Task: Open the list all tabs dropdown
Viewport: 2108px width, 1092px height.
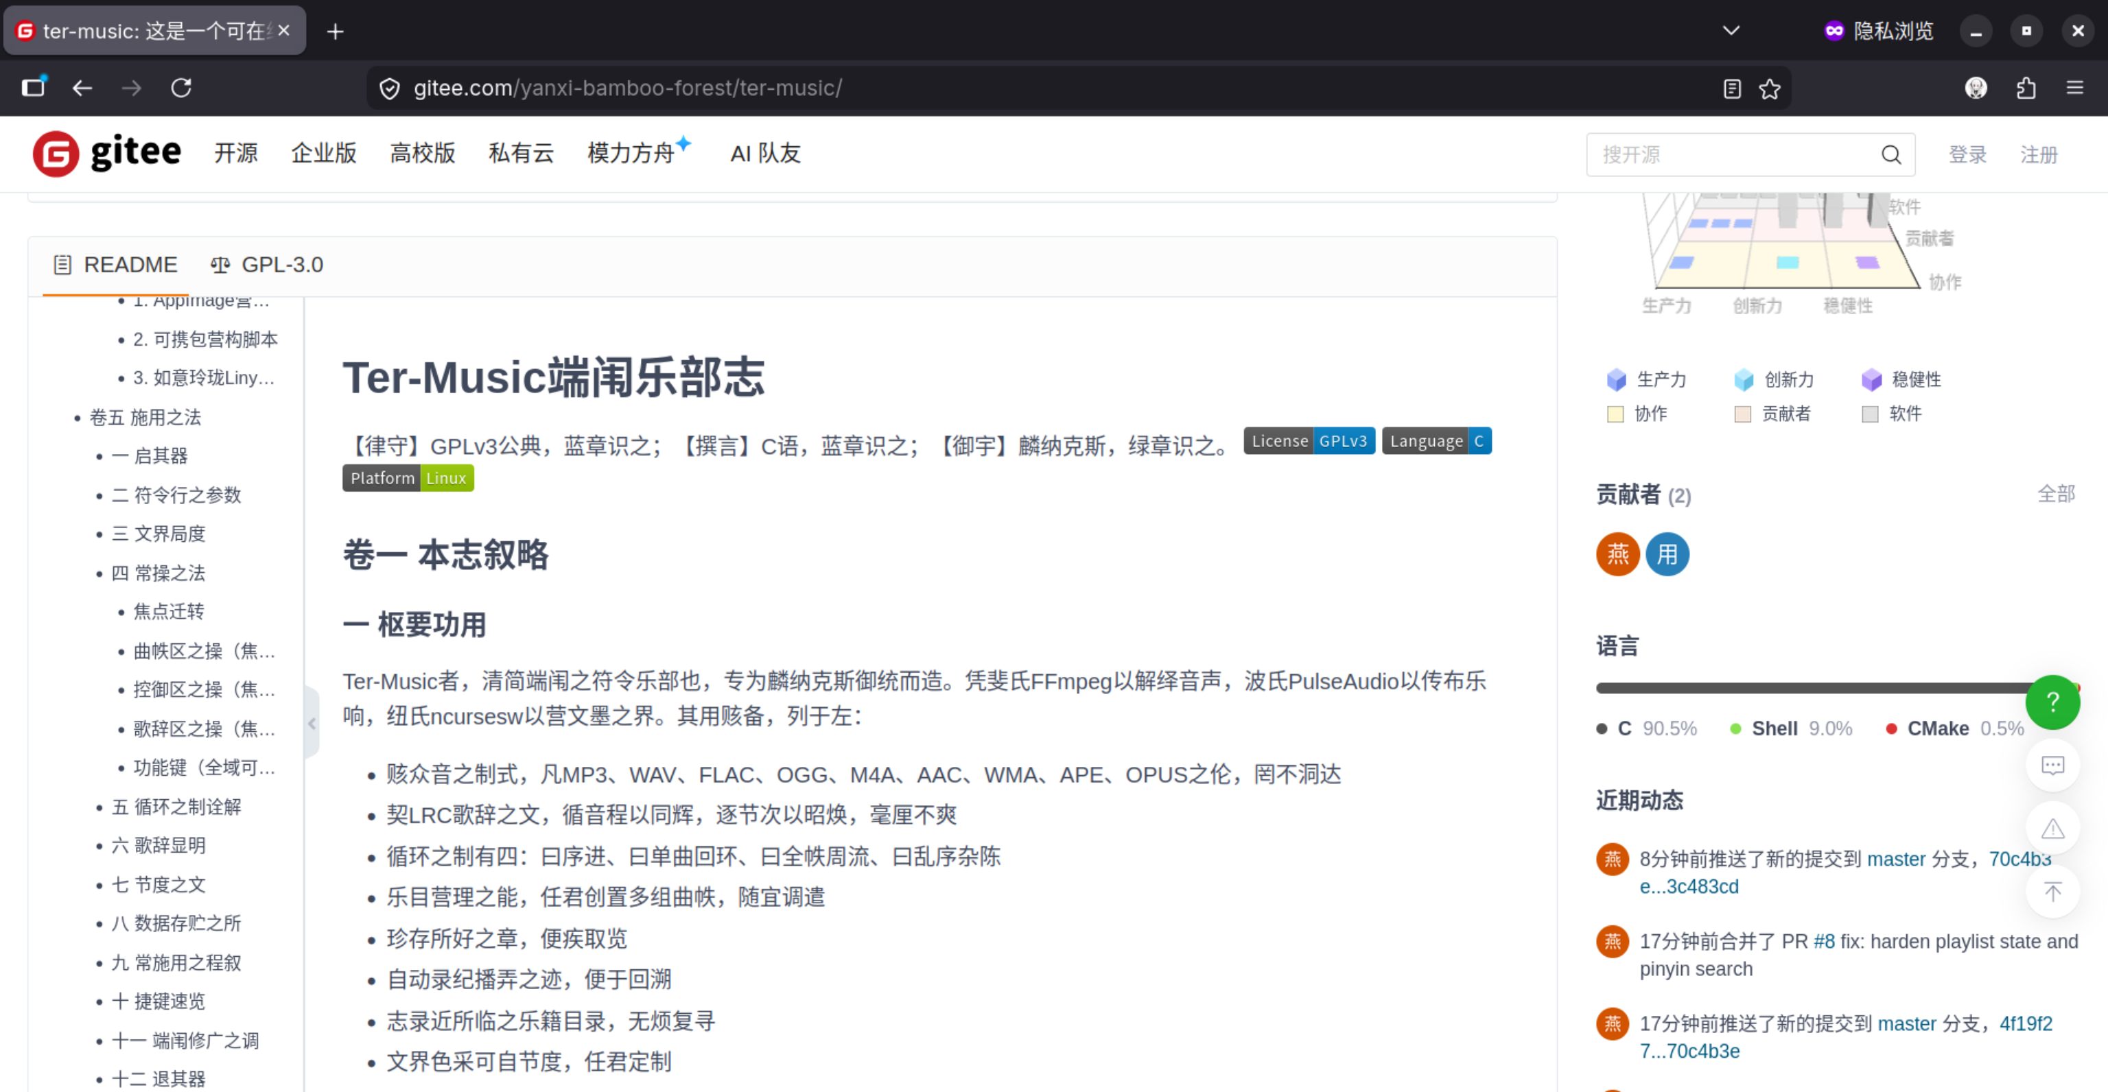Action: pyautogui.click(x=1731, y=31)
